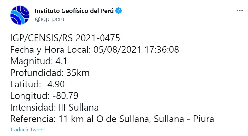This screenshot has width=248, height=136.
Task: Click the Intensidad III Sullana line
Action: (54, 108)
